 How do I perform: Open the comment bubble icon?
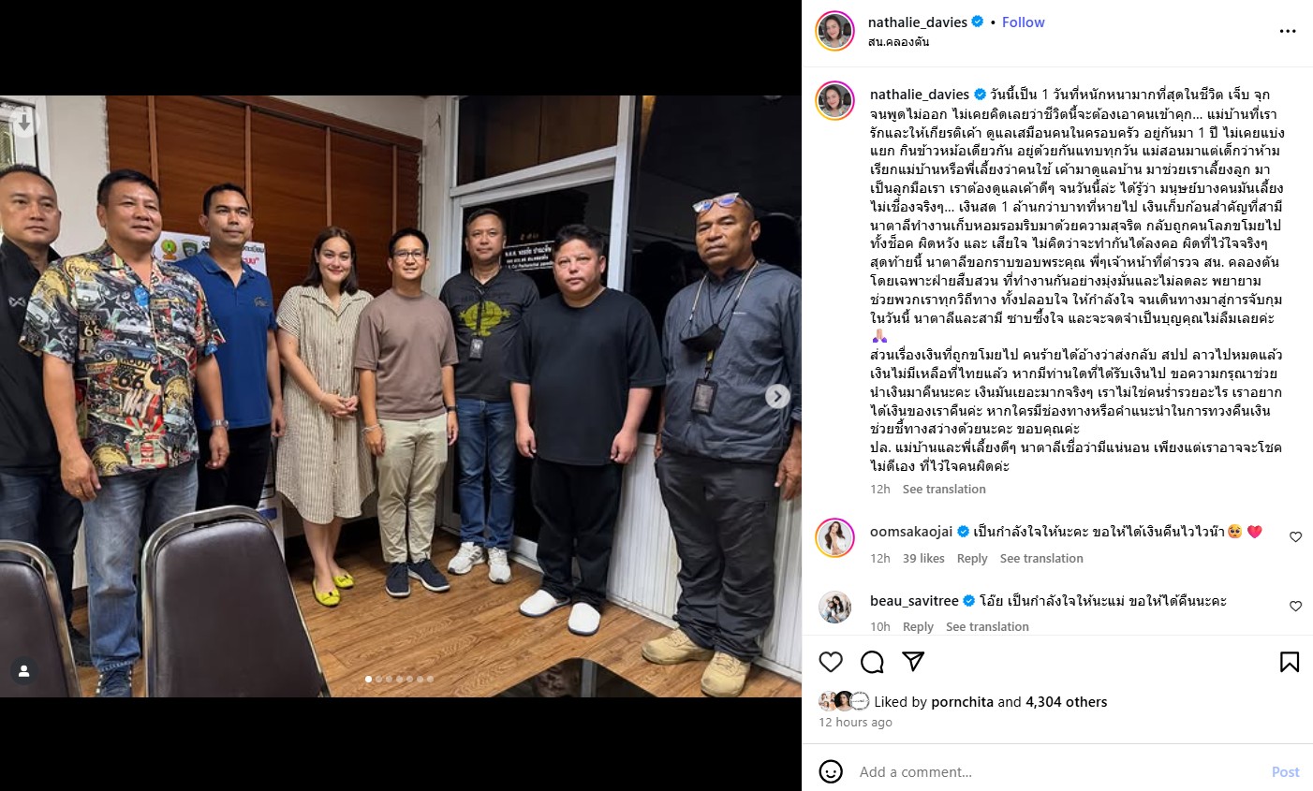pos(872,662)
